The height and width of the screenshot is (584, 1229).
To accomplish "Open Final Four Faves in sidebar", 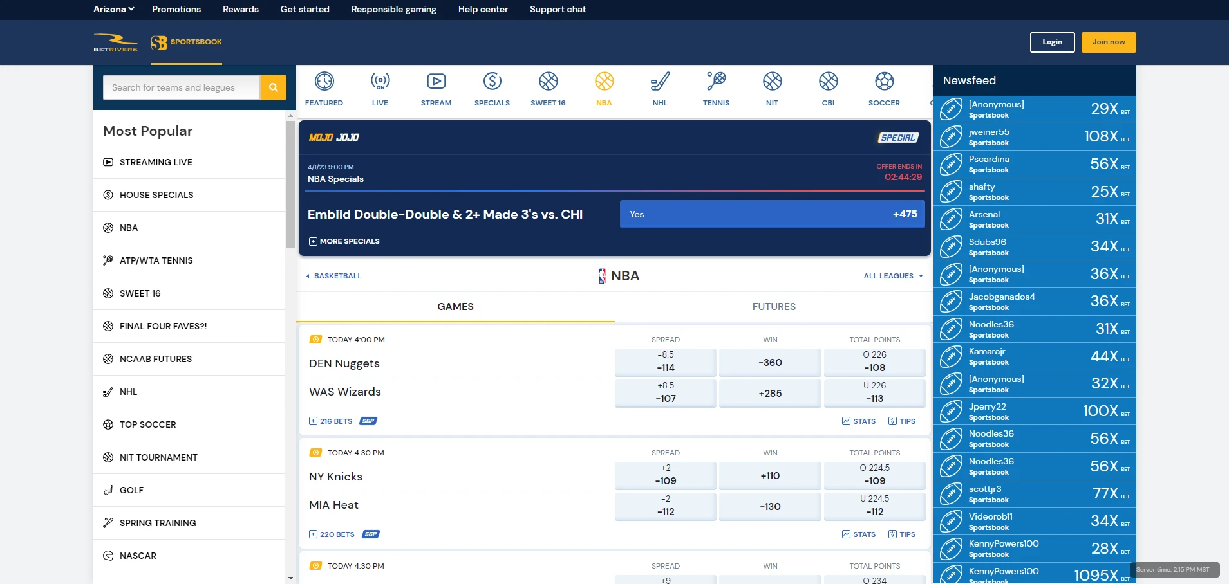I will click(189, 326).
